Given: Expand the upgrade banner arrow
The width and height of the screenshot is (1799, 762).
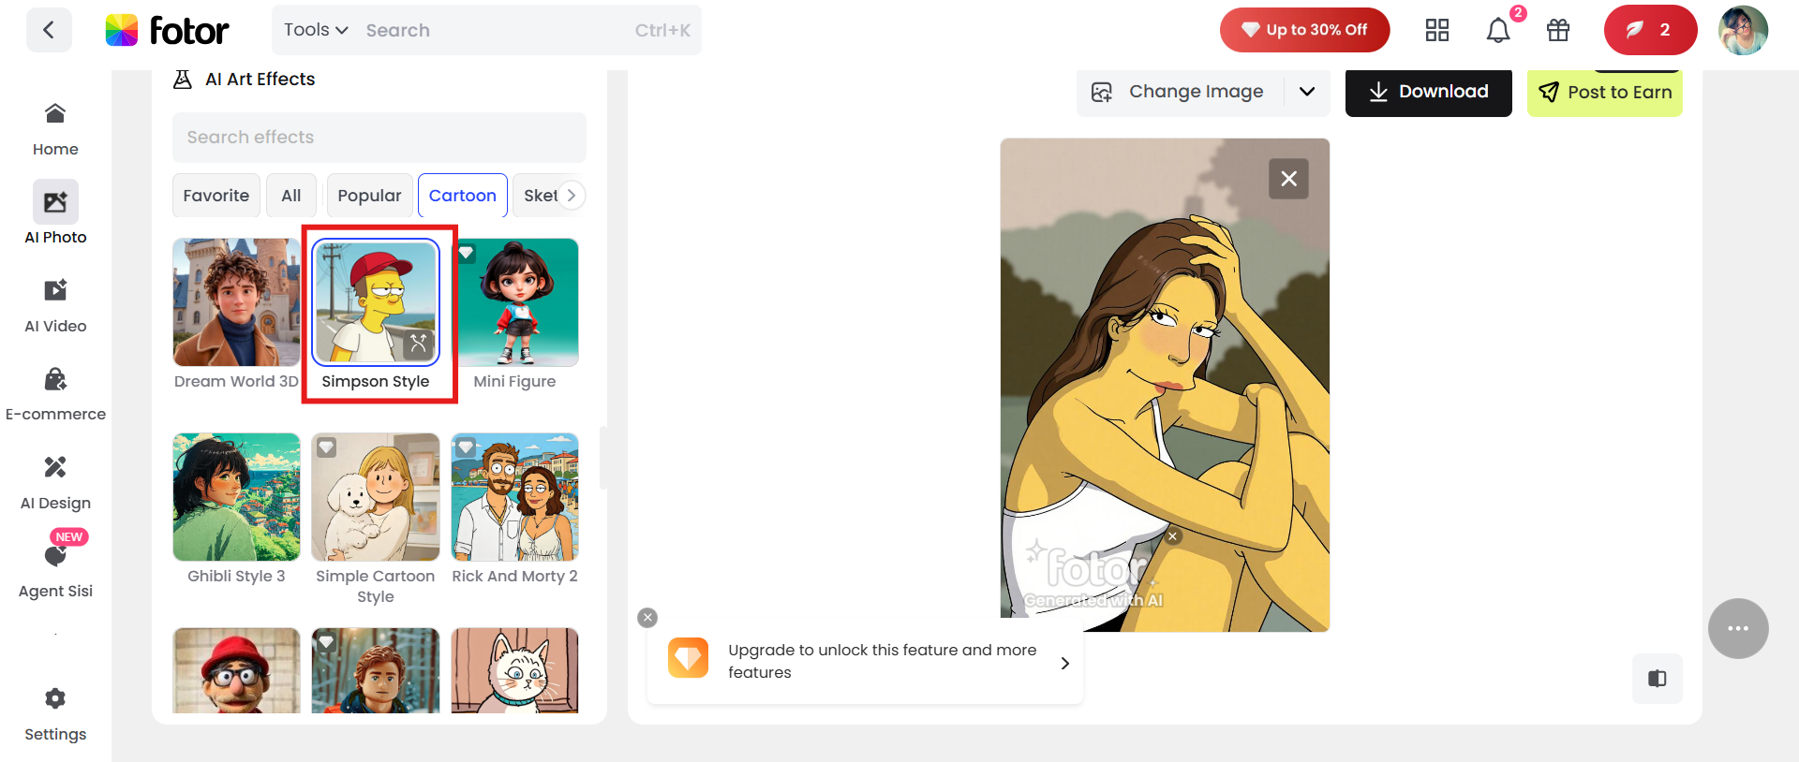Looking at the screenshot, I should coord(1064,663).
